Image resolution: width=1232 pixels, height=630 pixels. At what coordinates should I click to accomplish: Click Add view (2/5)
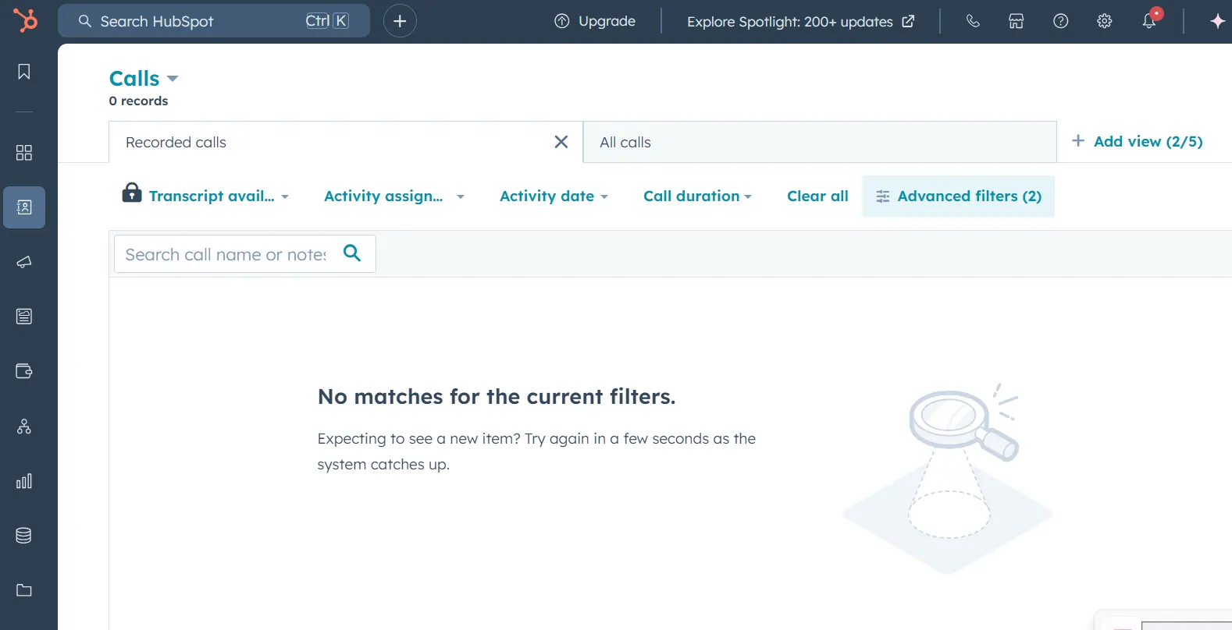coord(1137,141)
